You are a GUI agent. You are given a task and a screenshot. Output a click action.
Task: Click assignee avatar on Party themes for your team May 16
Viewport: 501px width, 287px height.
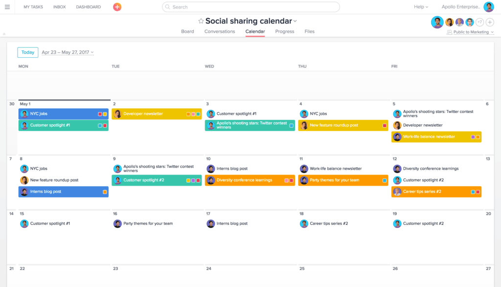[x=117, y=224]
